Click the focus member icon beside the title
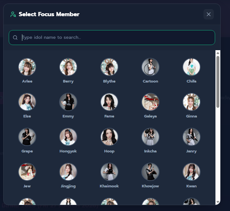 point(13,14)
